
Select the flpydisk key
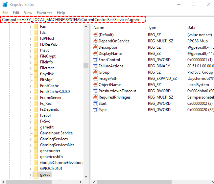click(x=47, y=74)
